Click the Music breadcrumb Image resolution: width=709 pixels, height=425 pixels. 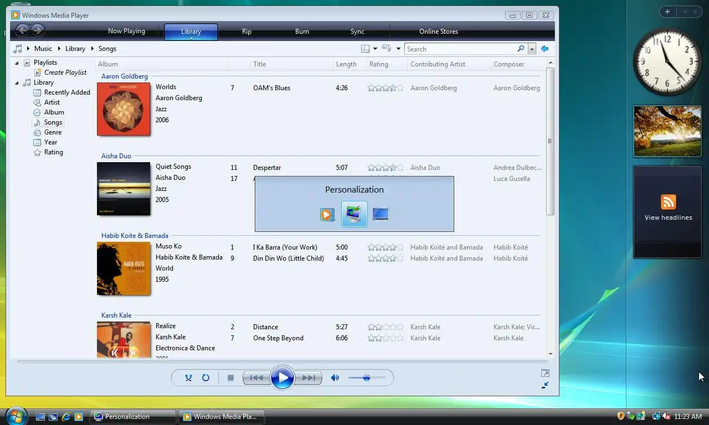pyautogui.click(x=43, y=49)
